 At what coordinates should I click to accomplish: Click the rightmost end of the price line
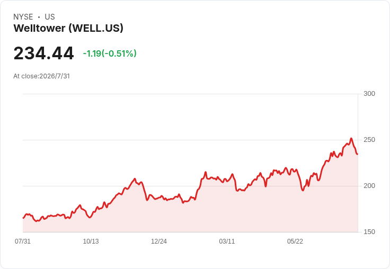(358, 154)
